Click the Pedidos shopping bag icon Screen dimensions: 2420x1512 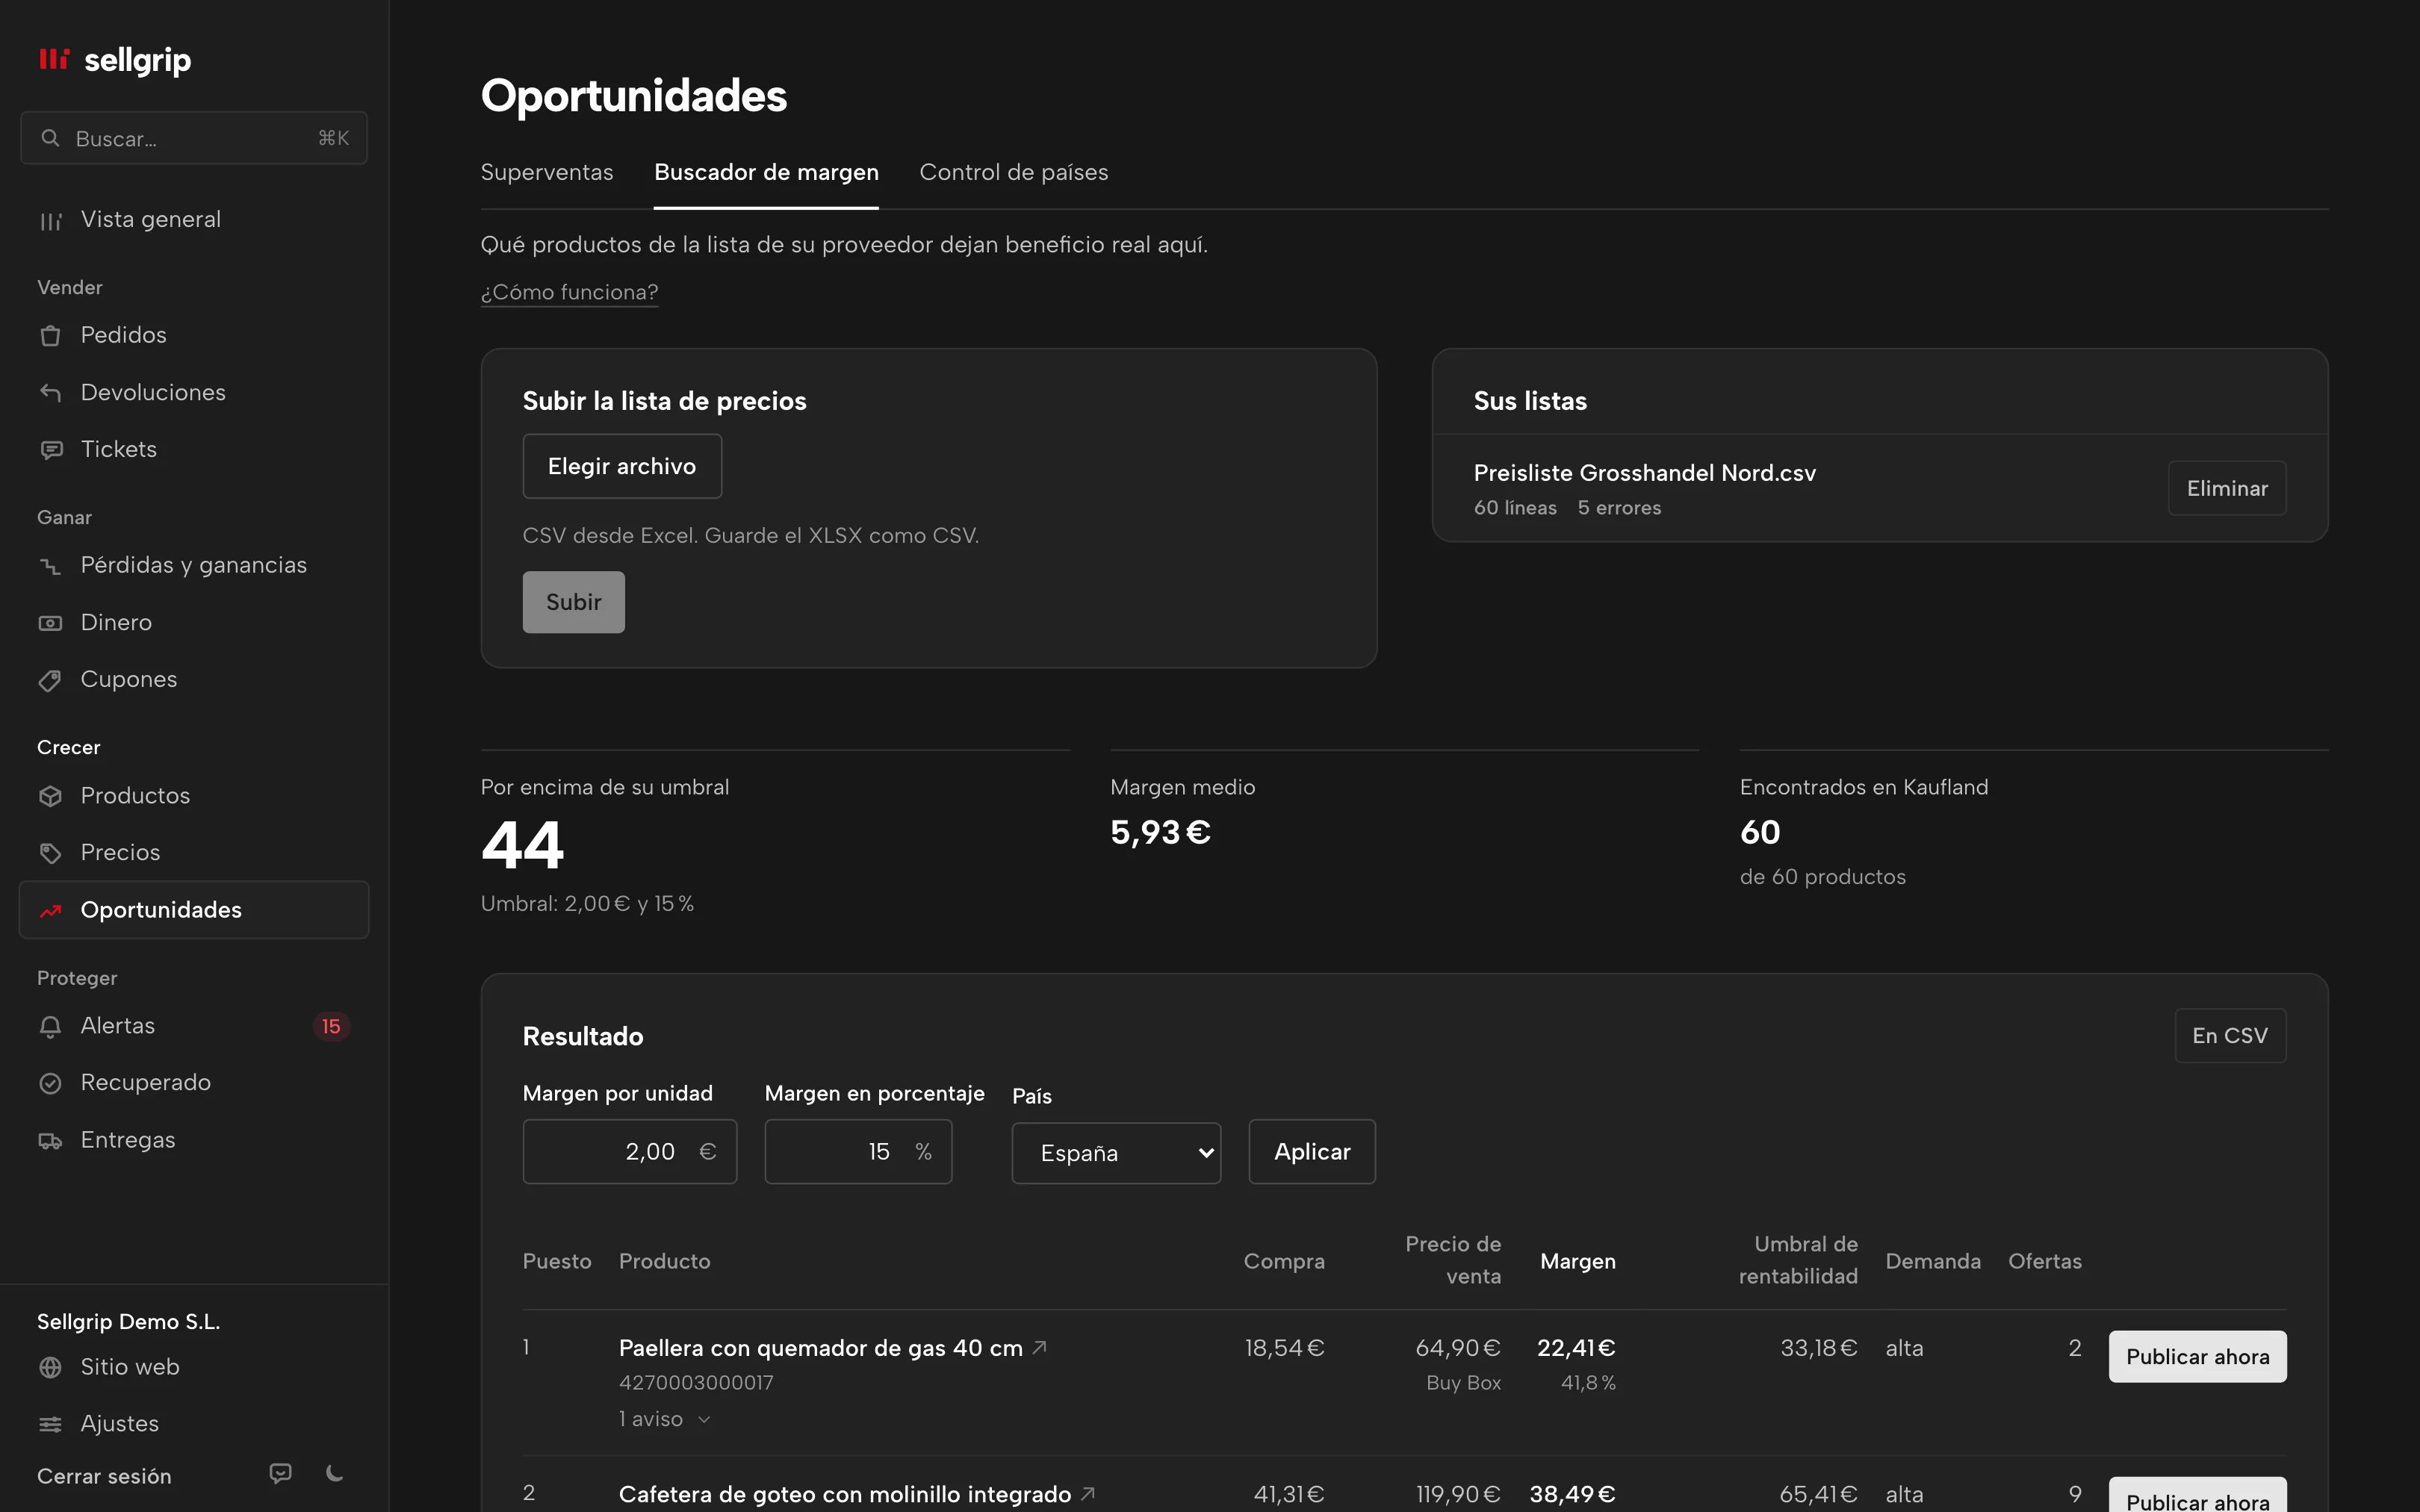pyautogui.click(x=50, y=336)
